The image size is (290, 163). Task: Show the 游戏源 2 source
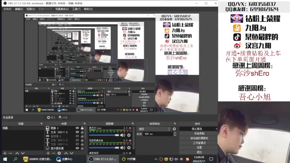point(77,136)
